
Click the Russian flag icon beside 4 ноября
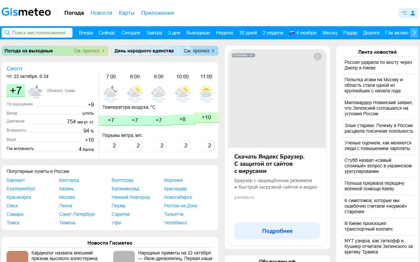(x=292, y=33)
